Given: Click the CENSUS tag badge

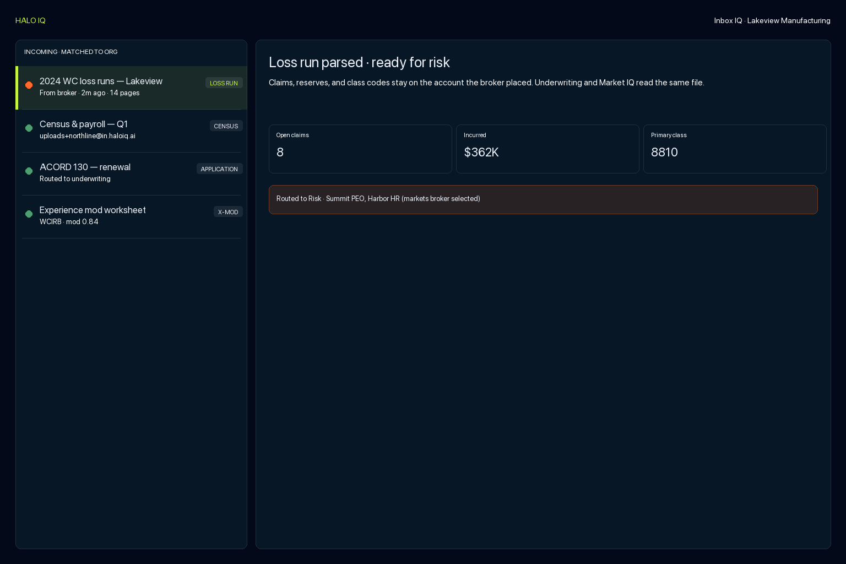Looking at the screenshot, I should (226, 126).
